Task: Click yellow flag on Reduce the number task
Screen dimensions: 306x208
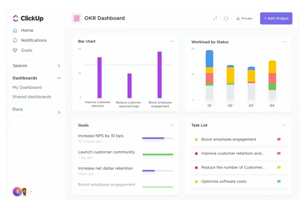Action: [x=279, y=167]
